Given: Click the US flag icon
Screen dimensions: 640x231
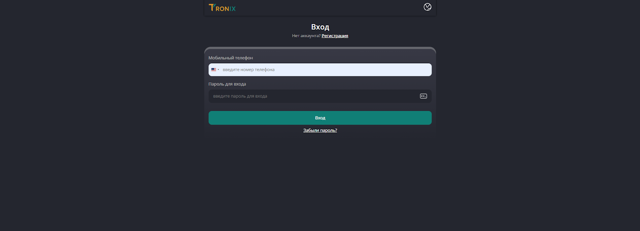Looking at the screenshot, I should click(214, 70).
